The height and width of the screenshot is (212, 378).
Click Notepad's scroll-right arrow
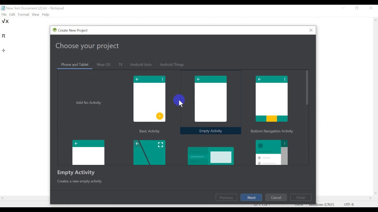coord(370,198)
